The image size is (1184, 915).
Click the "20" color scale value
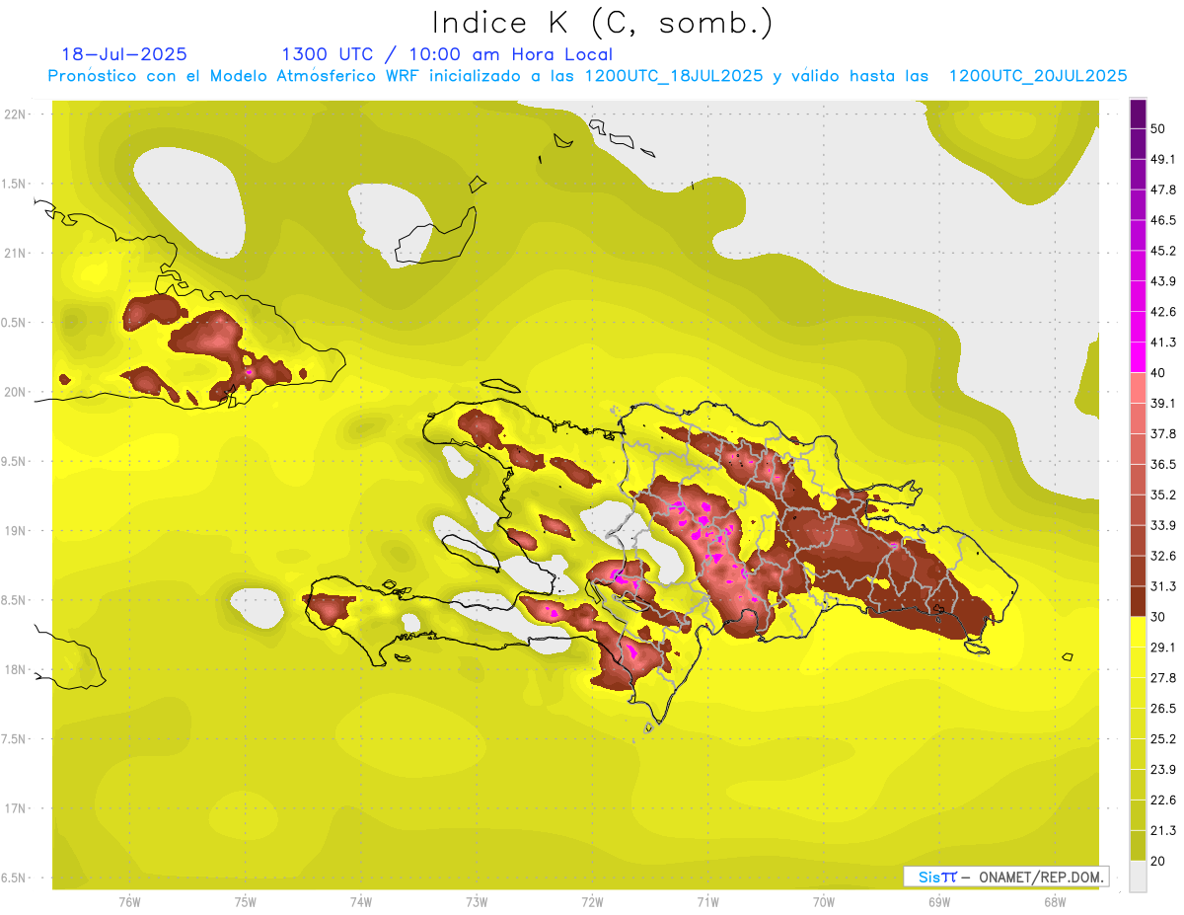1159,861
